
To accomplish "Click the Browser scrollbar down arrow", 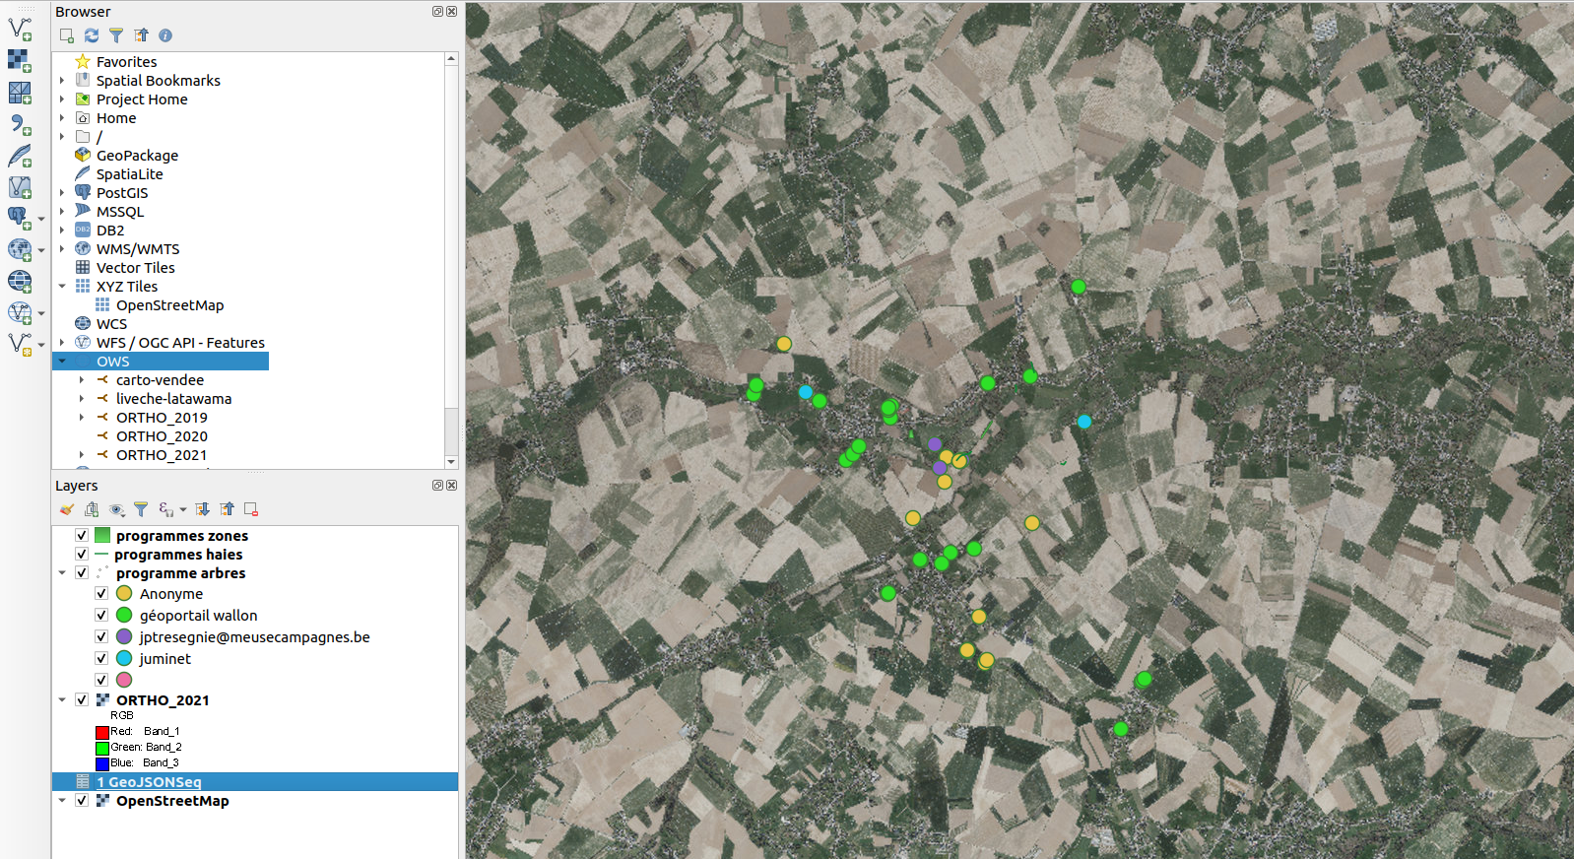I will pos(451,461).
